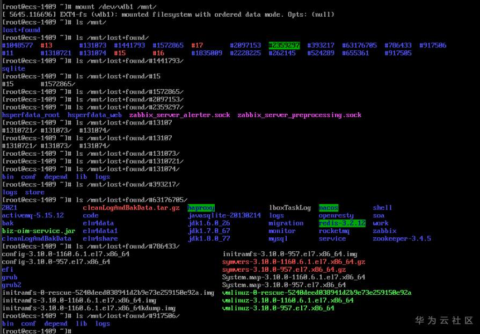
Task: Click the blue lost+found directory entry
Action: coord(21,30)
